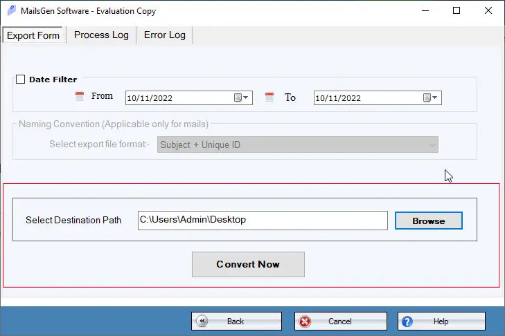Click the MailsGen app icon in title bar
Screen dimensions: 505x336
(12, 10)
